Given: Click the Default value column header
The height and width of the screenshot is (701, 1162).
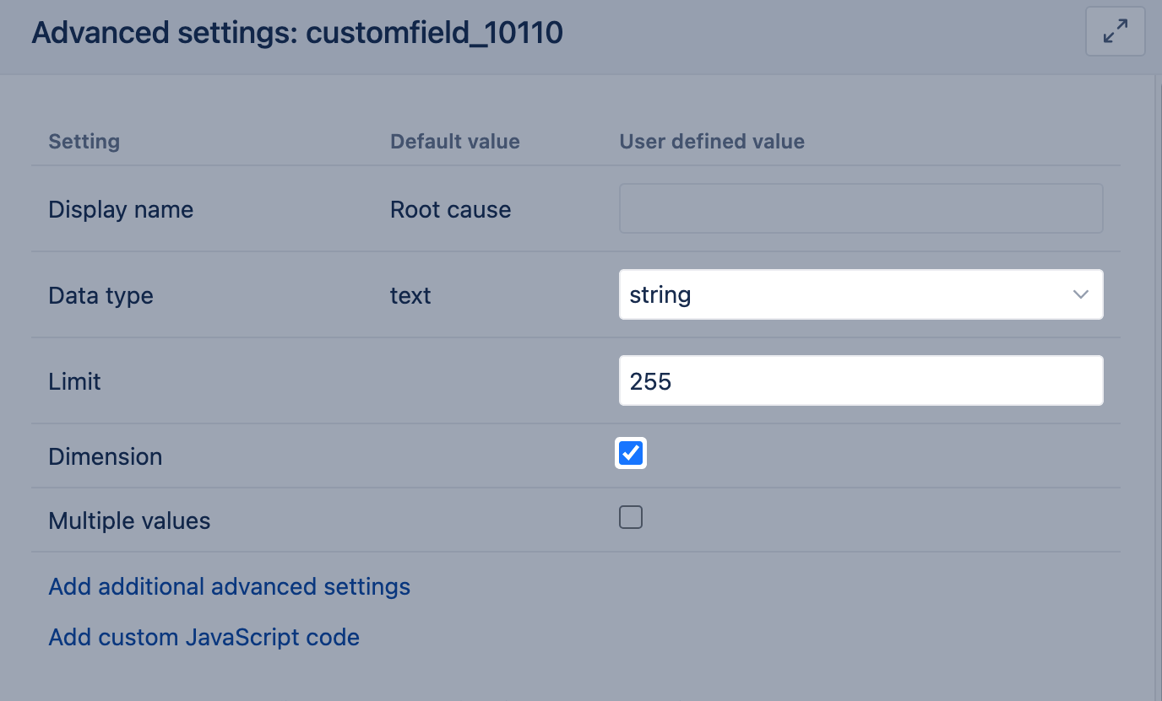Looking at the screenshot, I should point(454,142).
